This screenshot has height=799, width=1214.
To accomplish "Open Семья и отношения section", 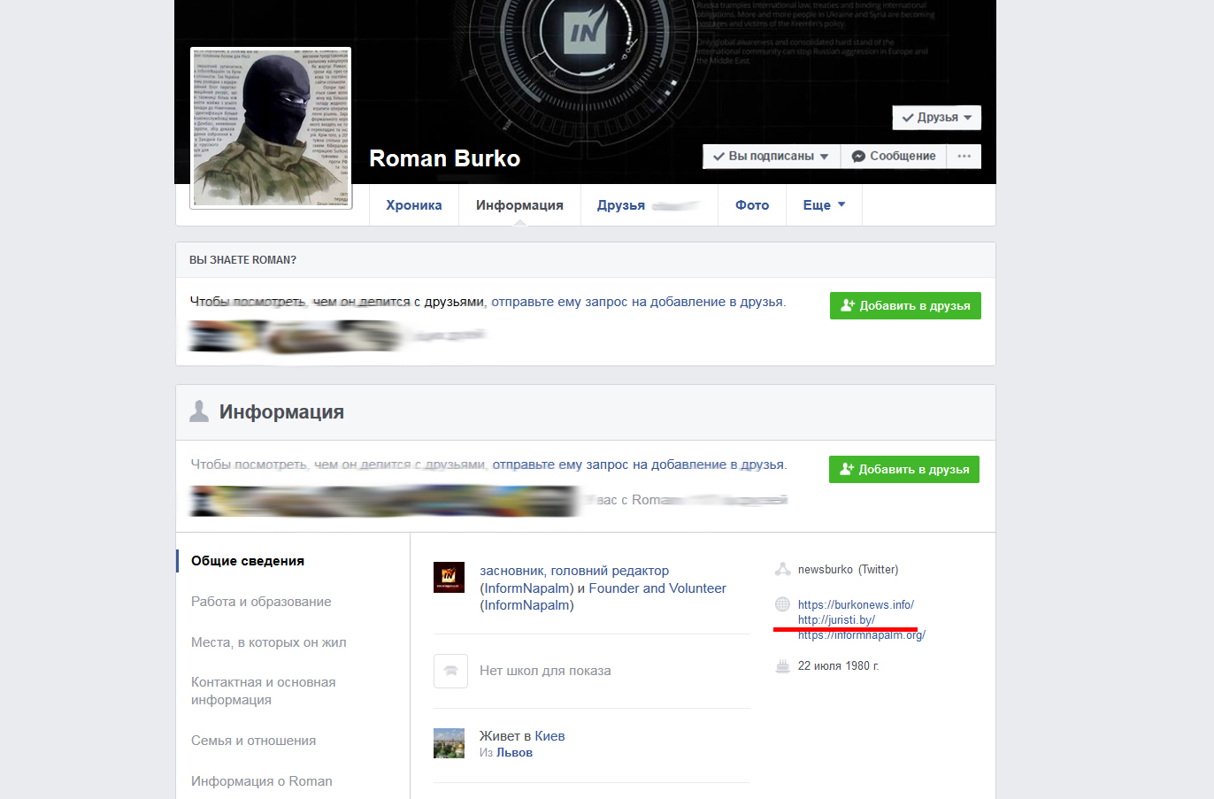I will (x=253, y=741).
